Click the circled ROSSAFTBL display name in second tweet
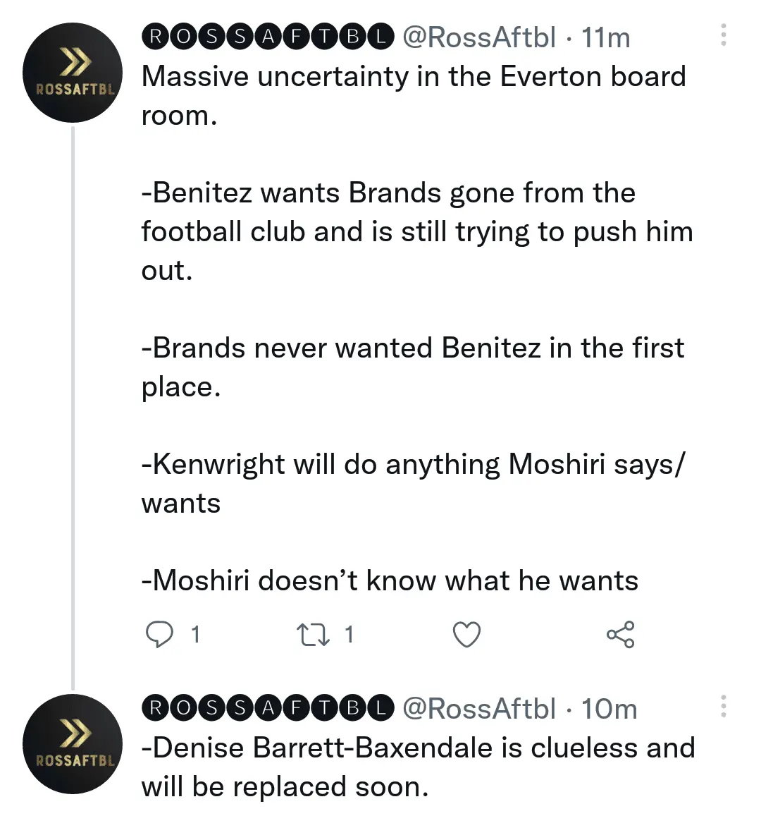 pos(268,708)
